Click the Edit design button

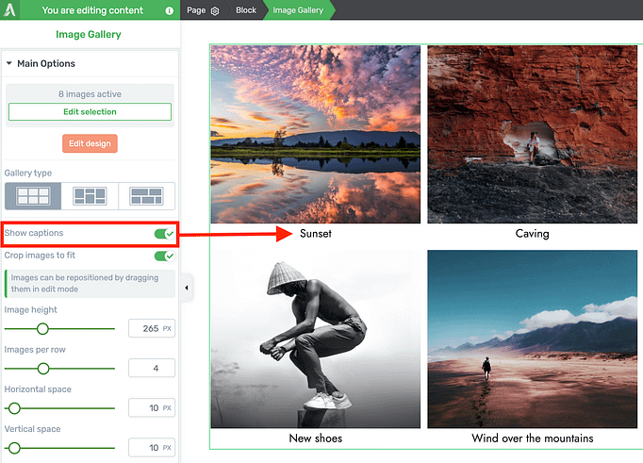(x=90, y=143)
